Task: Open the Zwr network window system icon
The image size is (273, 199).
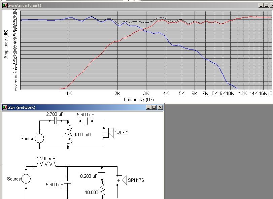Action: [5, 107]
